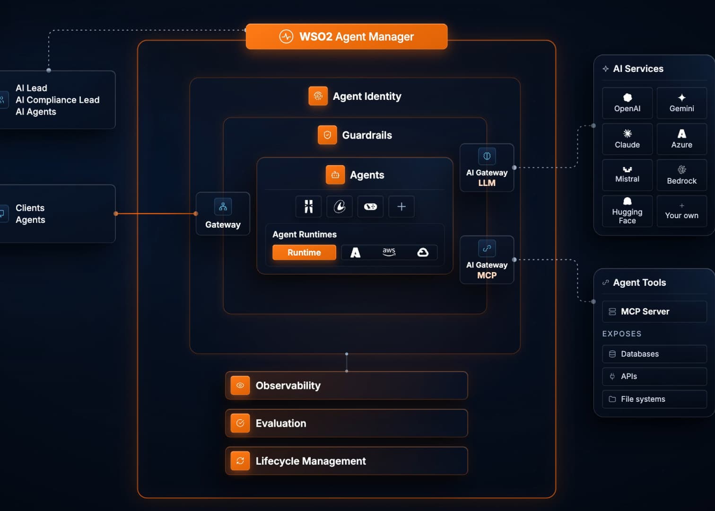Click the Evaluation checkmark icon
The height and width of the screenshot is (511, 715).
pos(240,423)
